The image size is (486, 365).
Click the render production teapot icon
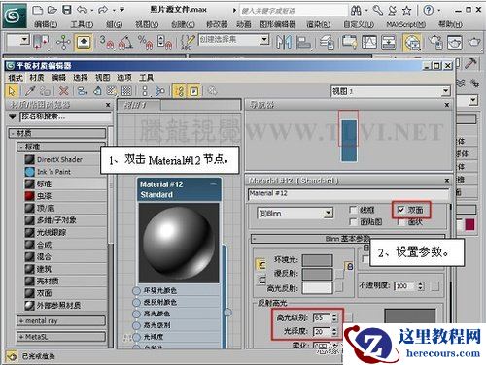(474, 42)
